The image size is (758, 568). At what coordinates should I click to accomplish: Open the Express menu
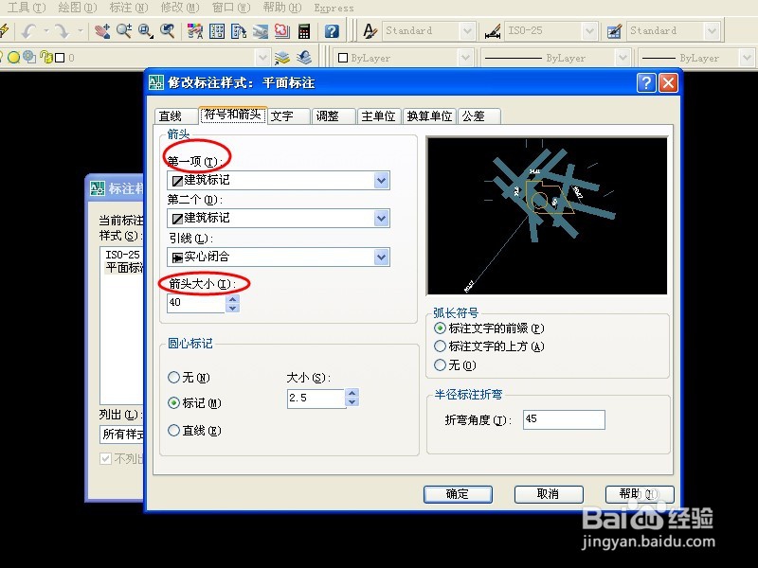click(x=334, y=8)
